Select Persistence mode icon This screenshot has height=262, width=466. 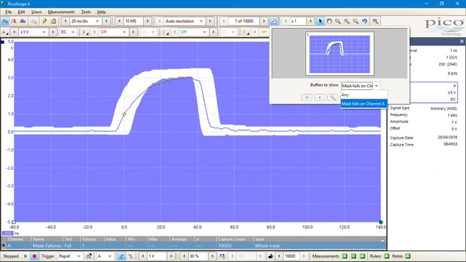15,21
